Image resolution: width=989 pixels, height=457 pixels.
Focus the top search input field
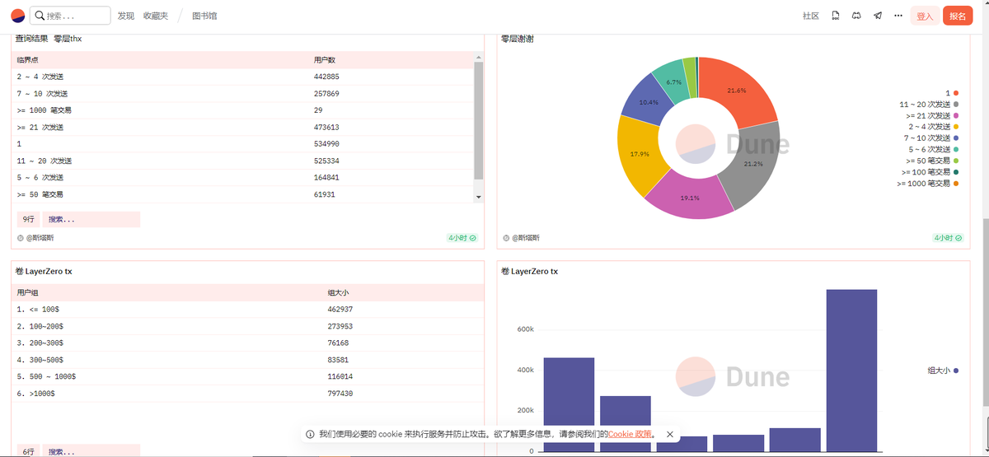pyautogui.click(x=70, y=16)
